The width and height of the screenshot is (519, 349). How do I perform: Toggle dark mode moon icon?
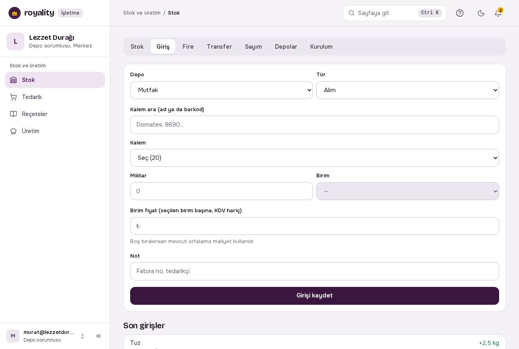pyautogui.click(x=481, y=13)
